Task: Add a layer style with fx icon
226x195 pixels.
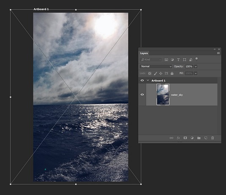Action: (x=178, y=138)
